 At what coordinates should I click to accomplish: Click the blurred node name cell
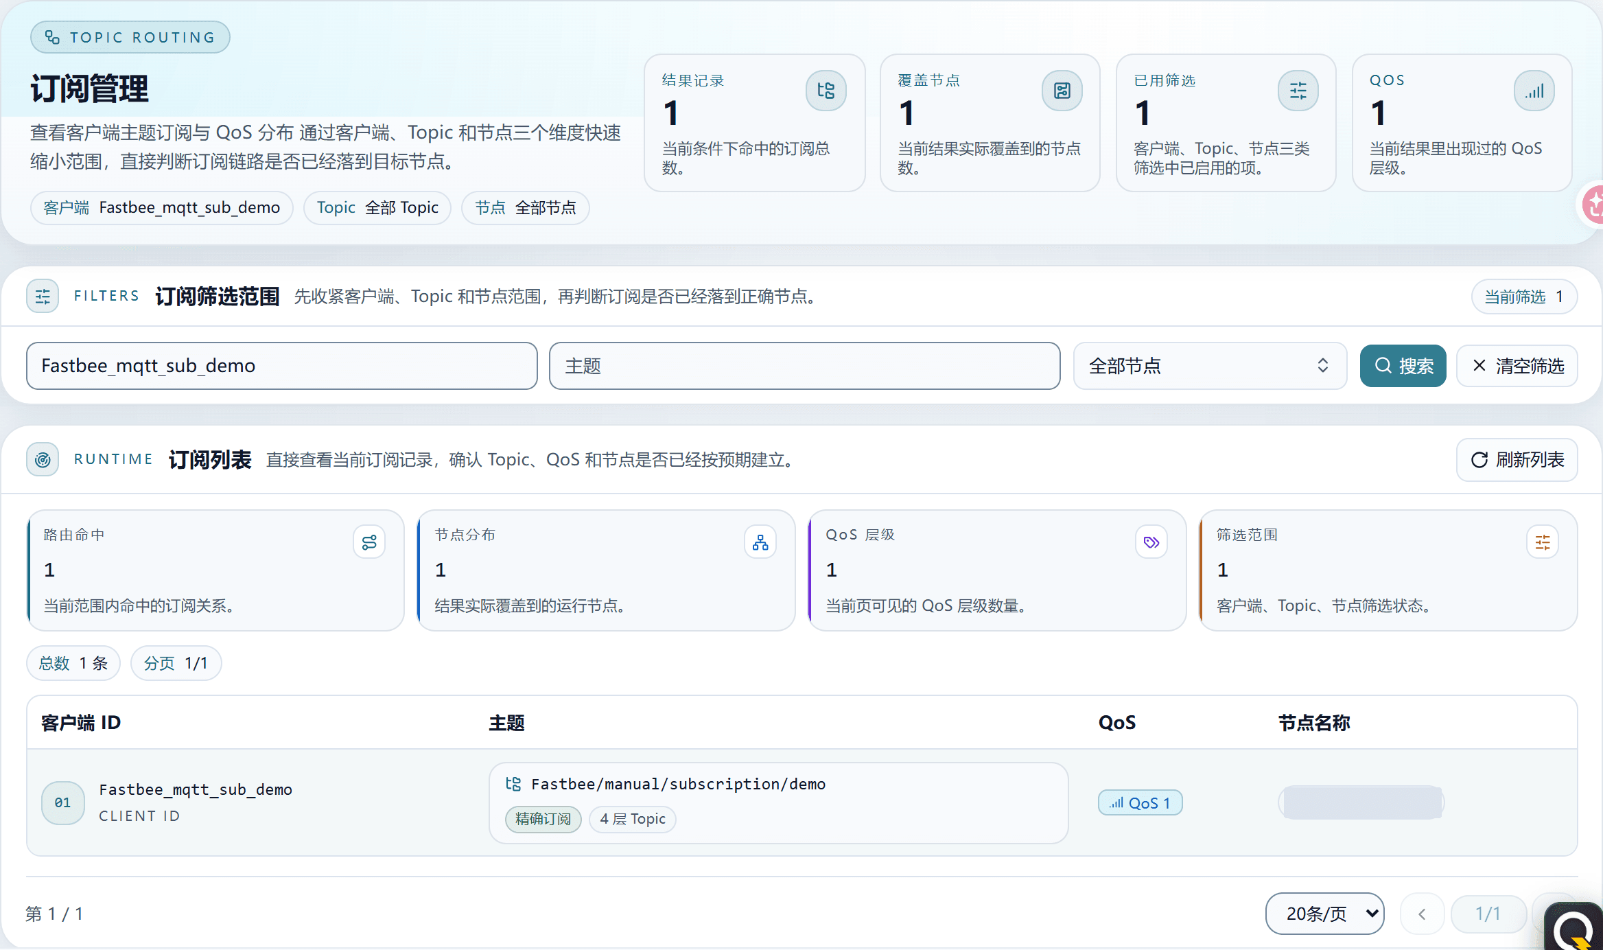point(1362,802)
